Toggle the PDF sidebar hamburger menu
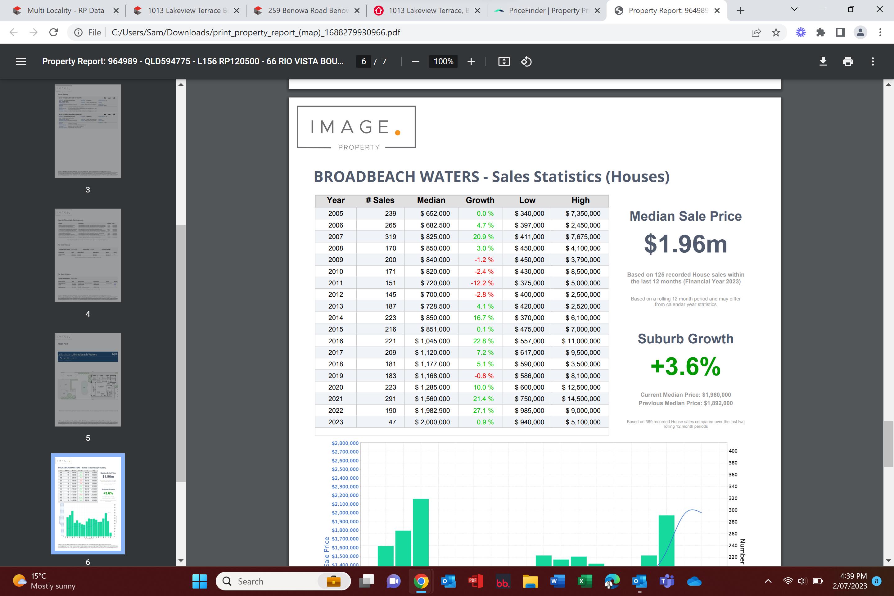 tap(21, 61)
